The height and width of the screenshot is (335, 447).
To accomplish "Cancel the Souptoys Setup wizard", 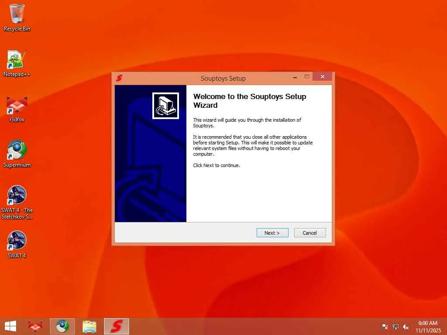I will (x=310, y=233).
